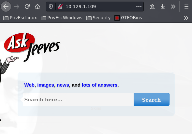Open the bookmarks star toolbar icon
The width and height of the screenshot is (192, 134).
152,7
